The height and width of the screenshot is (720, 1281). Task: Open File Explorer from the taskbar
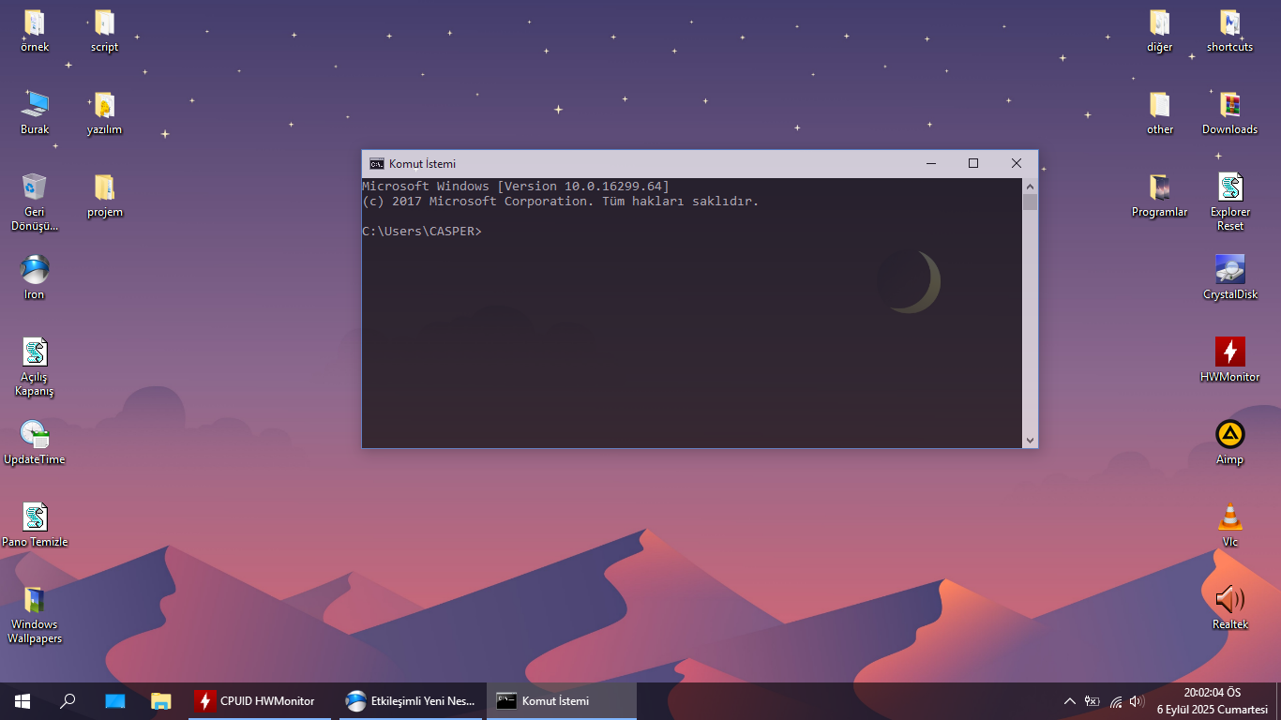click(161, 701)
